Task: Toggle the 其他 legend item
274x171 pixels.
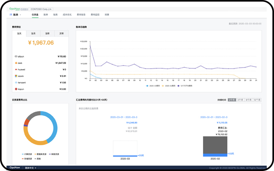Action: 38,159
